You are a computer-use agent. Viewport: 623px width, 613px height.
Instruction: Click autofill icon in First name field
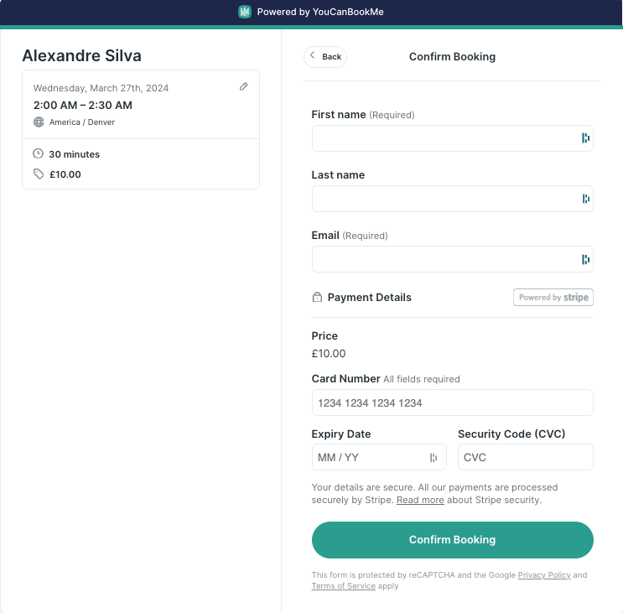pos(585,138)
